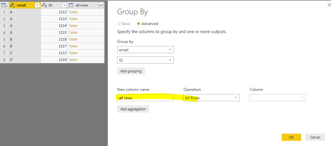Open Table in row with ID 1115
The width and height of the screenshot is (331, 146).
73,32
